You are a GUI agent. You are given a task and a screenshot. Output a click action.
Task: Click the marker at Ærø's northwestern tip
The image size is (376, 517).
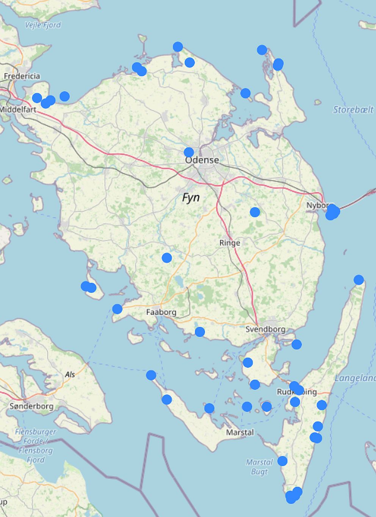pos(151,375)
